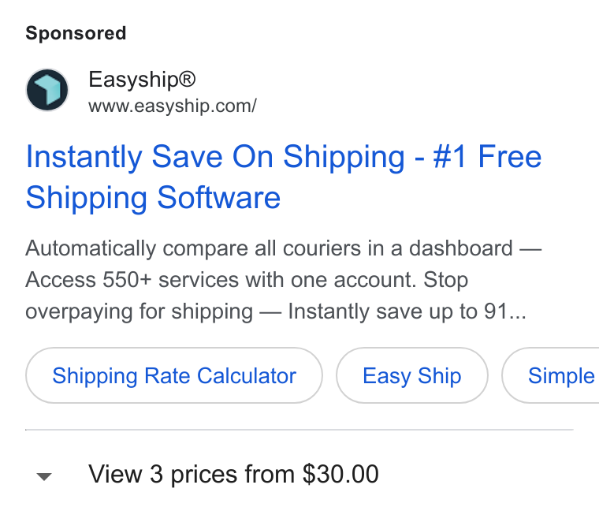Click the truncated "save up to 91..." text
This screenshot has width=599, height=522.
coord(451,311)
